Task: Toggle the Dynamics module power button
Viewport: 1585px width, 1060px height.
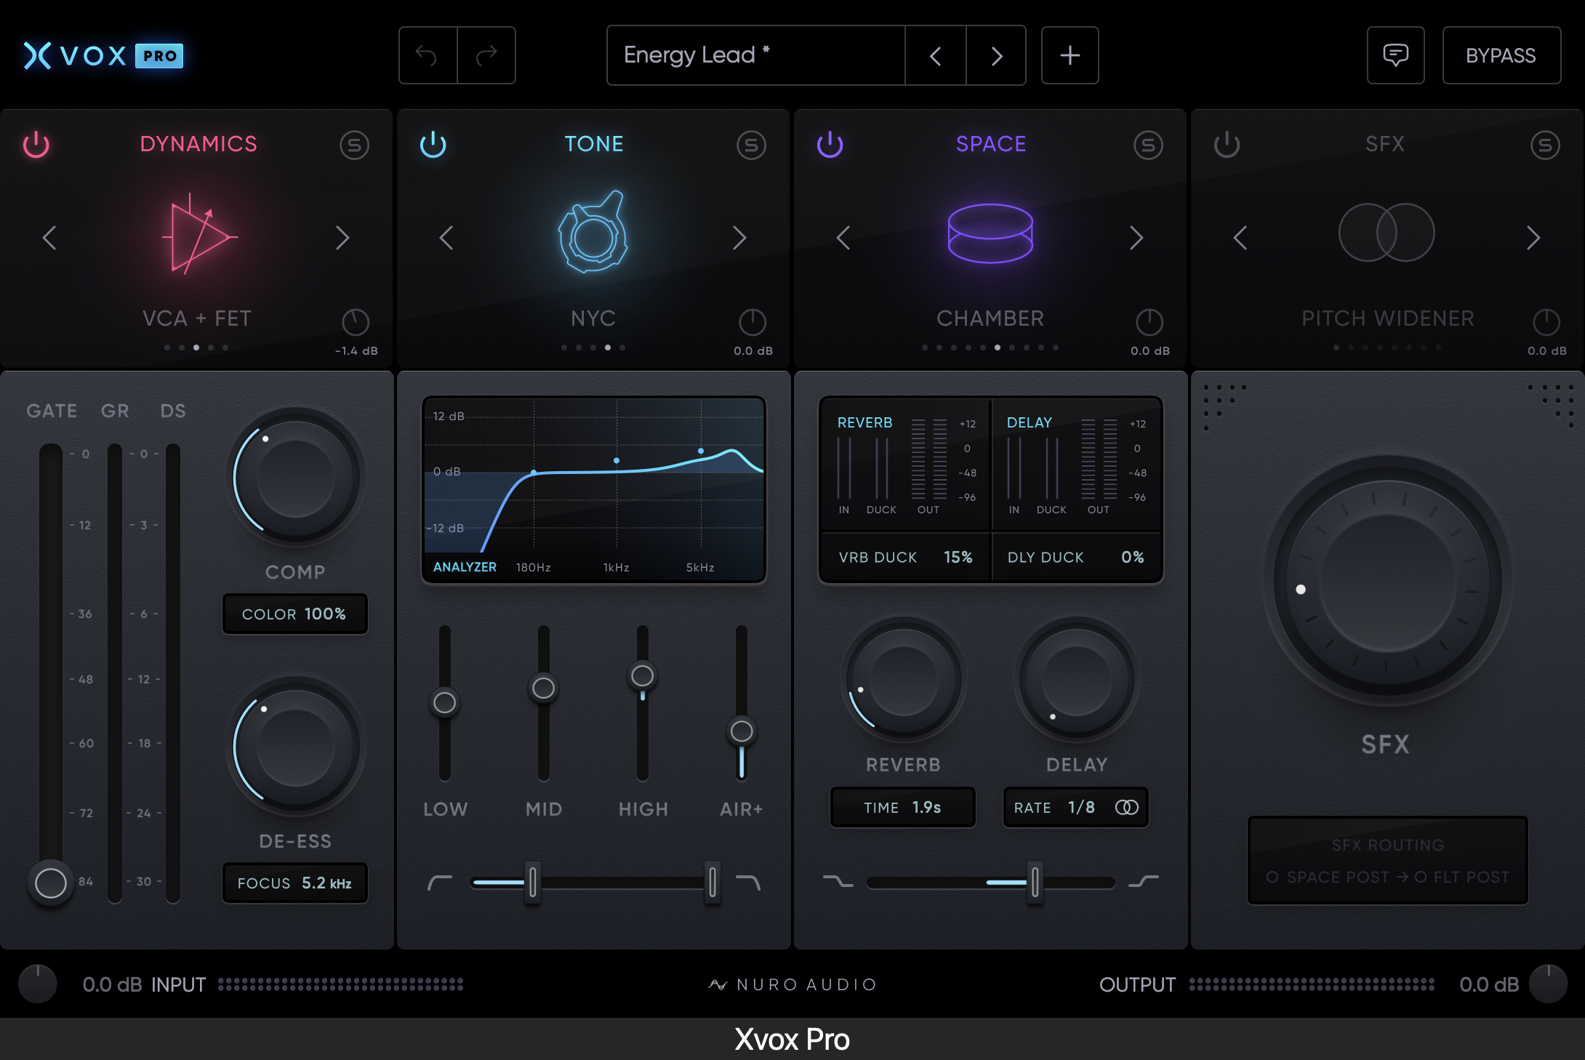Action: [36, 144]
